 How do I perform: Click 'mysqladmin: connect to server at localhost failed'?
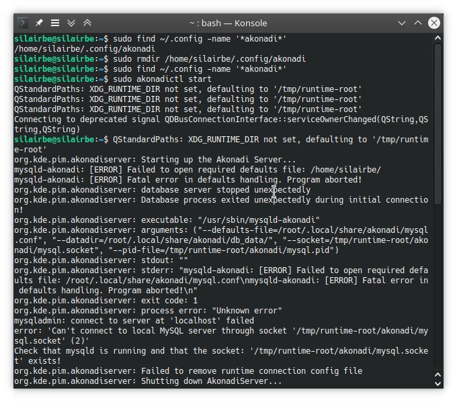pos(134,321)
